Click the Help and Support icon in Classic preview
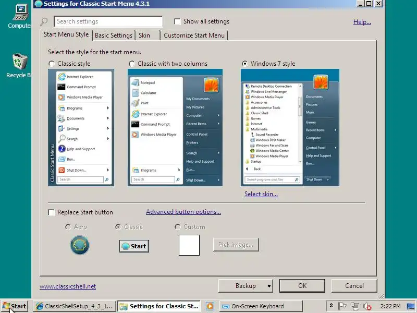Viewport: 417px width, 313px height. pos(62,149)
